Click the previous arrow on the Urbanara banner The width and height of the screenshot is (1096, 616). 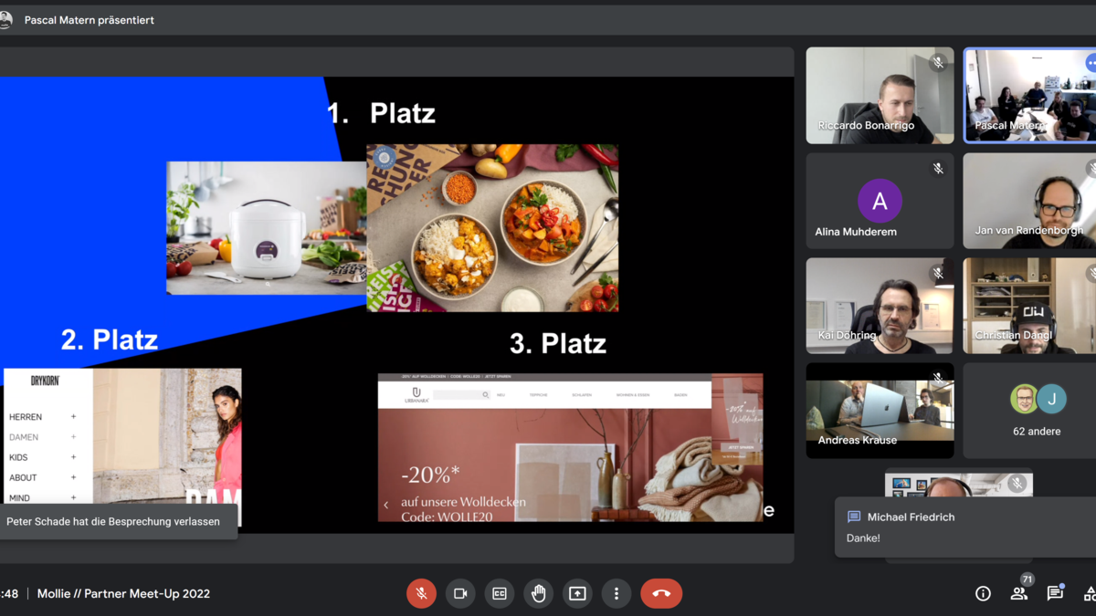coord(385,505)
